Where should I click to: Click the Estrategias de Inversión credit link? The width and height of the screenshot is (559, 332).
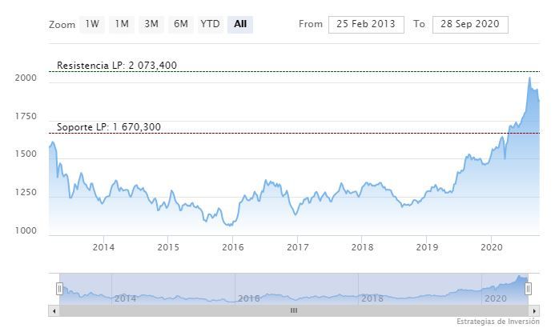[498, 322]
